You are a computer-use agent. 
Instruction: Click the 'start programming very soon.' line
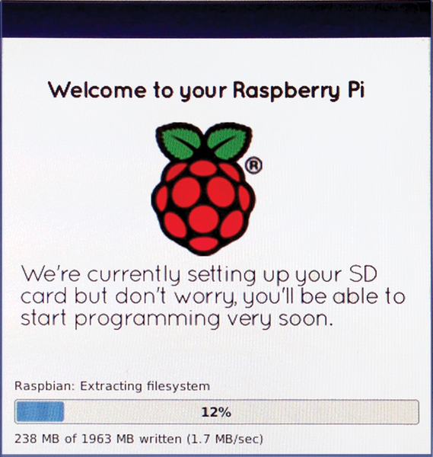coord(177,319)
